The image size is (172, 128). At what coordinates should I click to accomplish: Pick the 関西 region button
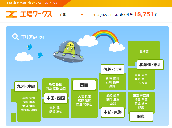coord(84,85)
